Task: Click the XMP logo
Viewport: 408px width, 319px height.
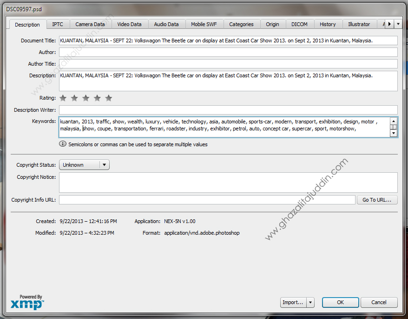Action: point(27,305)
